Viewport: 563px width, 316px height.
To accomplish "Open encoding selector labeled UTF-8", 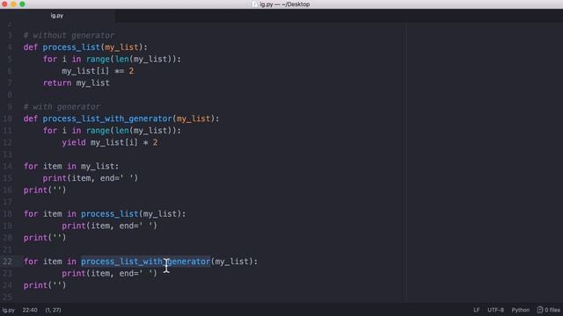I will [x=495, y=310].
